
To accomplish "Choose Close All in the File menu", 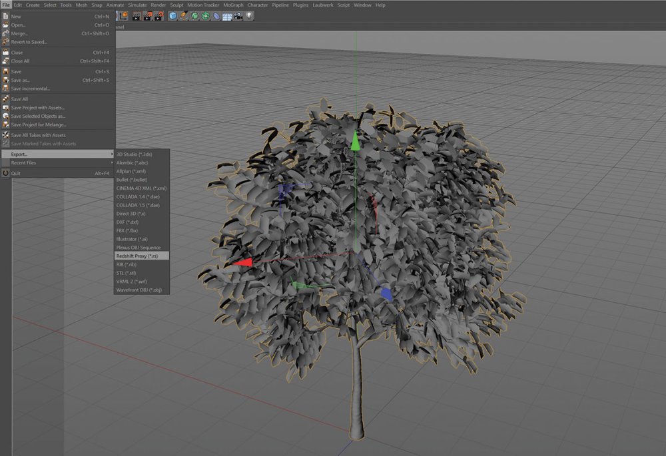I will (x=58, y=61).
